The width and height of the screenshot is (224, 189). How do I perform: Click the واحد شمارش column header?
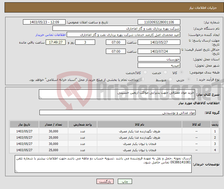[x=83, y=124]
